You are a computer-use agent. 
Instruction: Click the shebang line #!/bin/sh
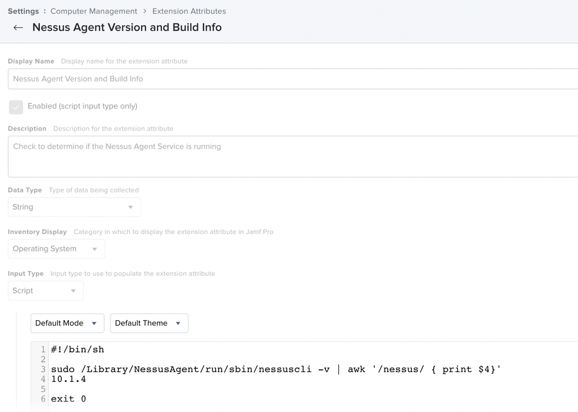[78, 350]
